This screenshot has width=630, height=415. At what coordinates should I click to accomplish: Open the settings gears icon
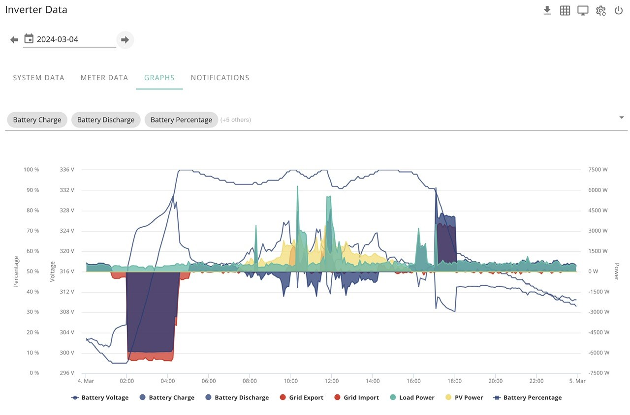(601, 10)
